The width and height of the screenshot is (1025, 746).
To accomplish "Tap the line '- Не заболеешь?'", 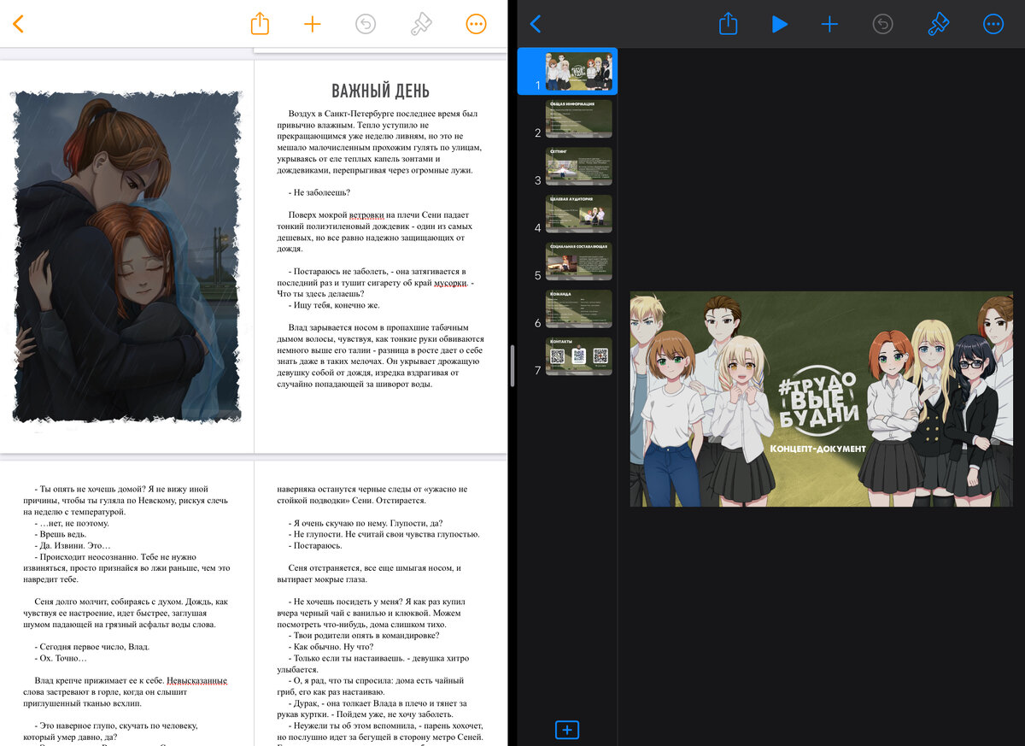I will 319,192.
